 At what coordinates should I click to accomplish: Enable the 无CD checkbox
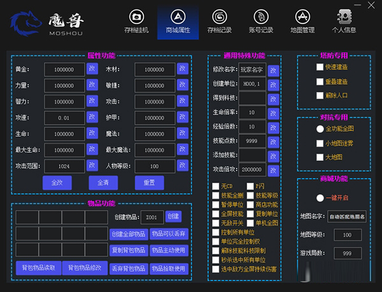pyautogui.click(x=216, y=186)
